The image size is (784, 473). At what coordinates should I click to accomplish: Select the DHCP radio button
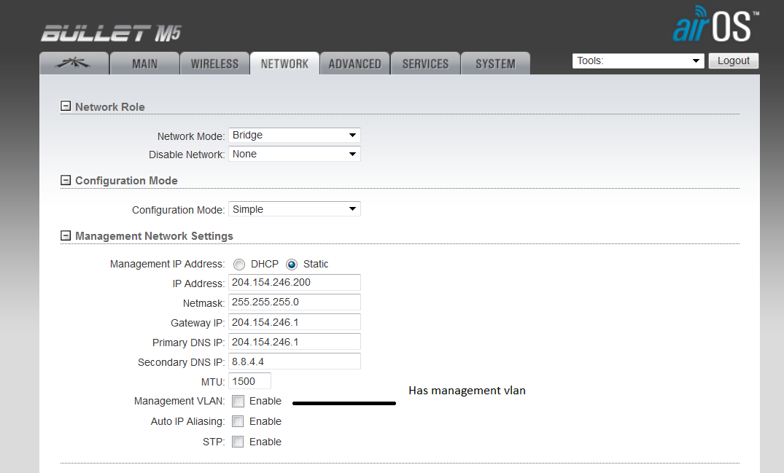(x=239, y=265)
